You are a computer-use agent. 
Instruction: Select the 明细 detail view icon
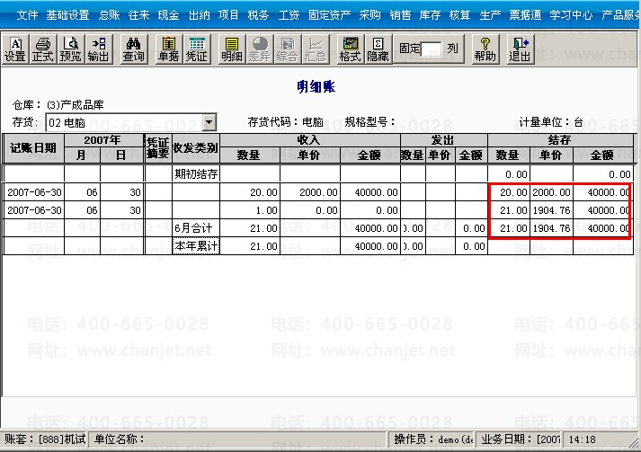232,49
